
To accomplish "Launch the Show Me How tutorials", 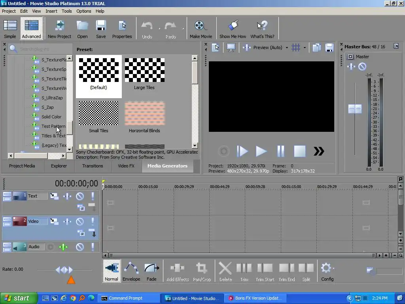I will click(x=233, y=28).
